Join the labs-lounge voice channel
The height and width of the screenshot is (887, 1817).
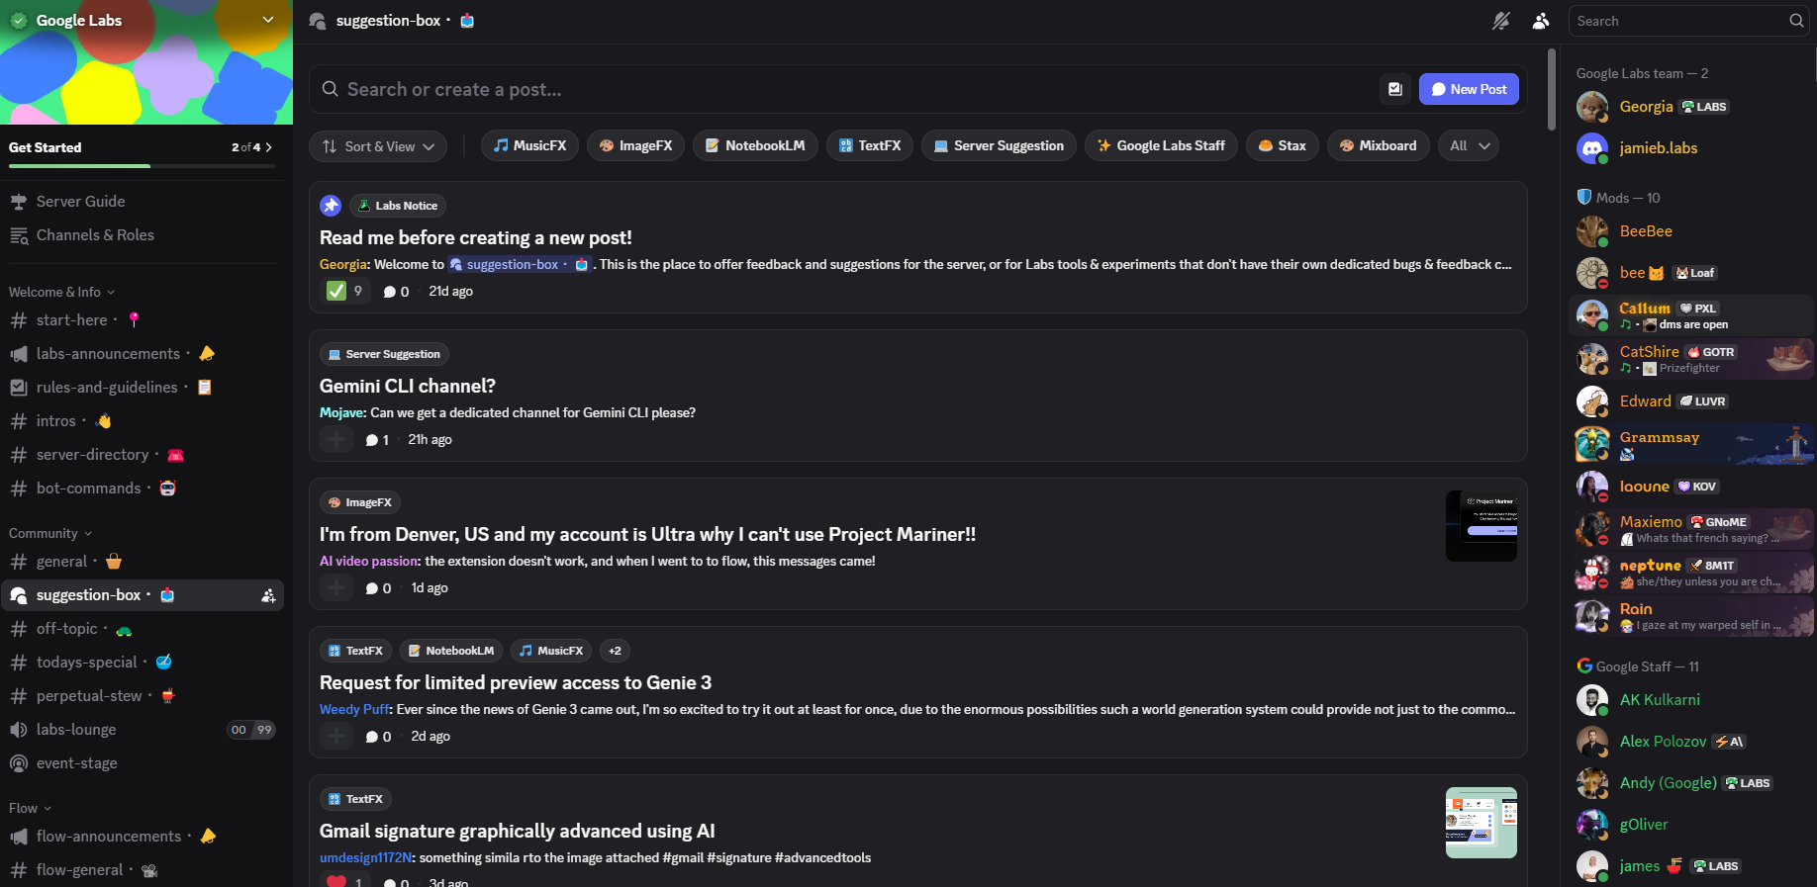(76, 730)
